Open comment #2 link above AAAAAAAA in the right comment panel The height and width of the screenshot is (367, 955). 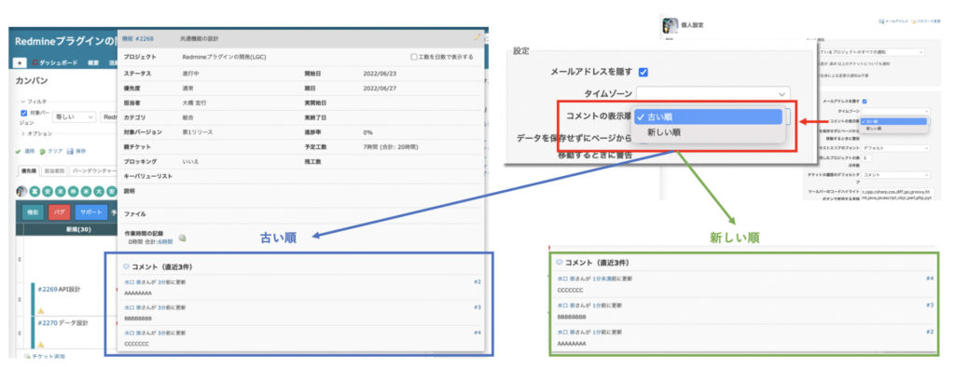[930, 332]
